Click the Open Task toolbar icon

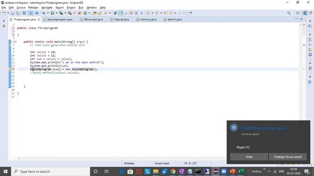[x=100, y=13]
